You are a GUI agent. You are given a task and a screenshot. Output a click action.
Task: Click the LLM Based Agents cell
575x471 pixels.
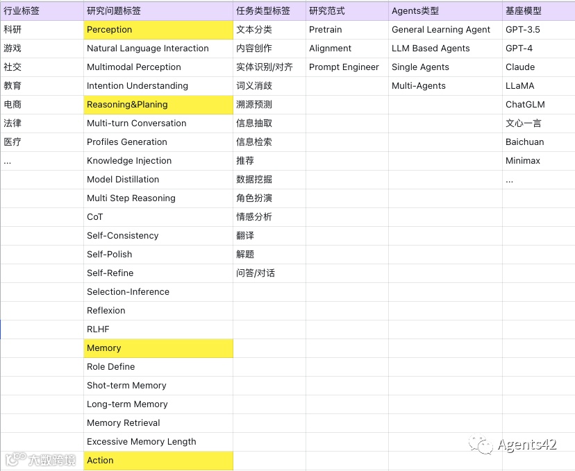446,49
